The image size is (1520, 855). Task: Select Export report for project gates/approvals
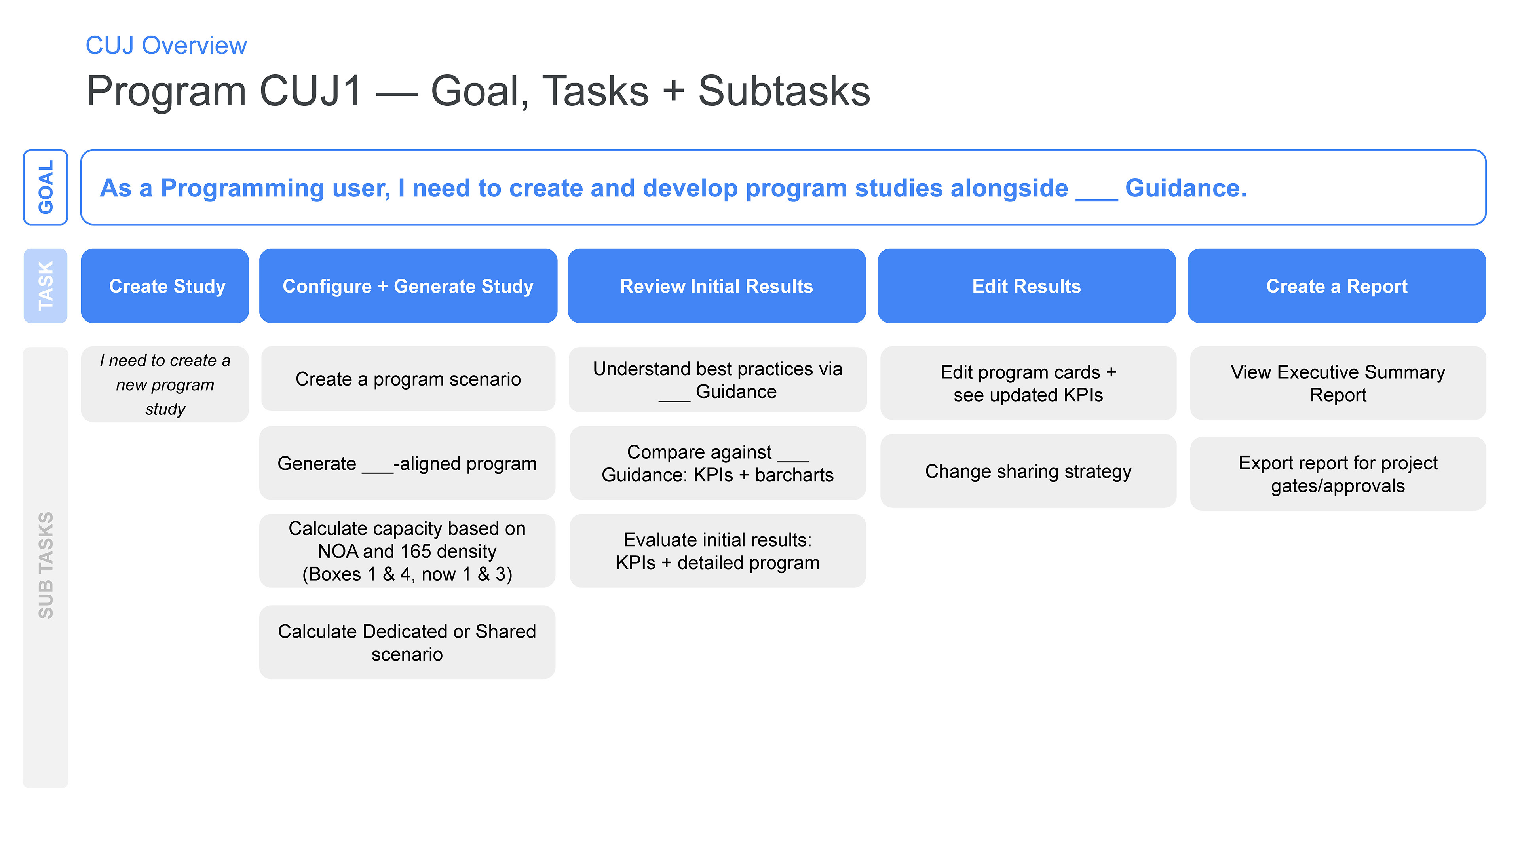click(1338, 474)
